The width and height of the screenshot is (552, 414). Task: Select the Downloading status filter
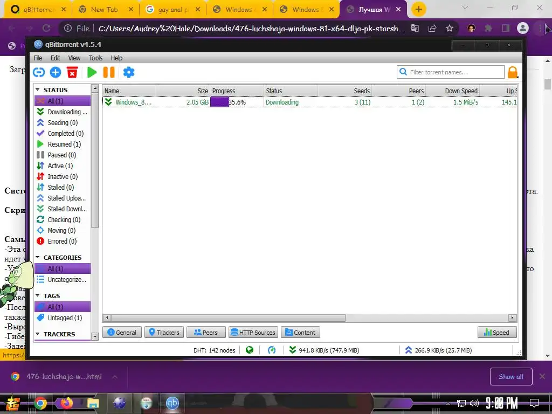click(63, 112)
